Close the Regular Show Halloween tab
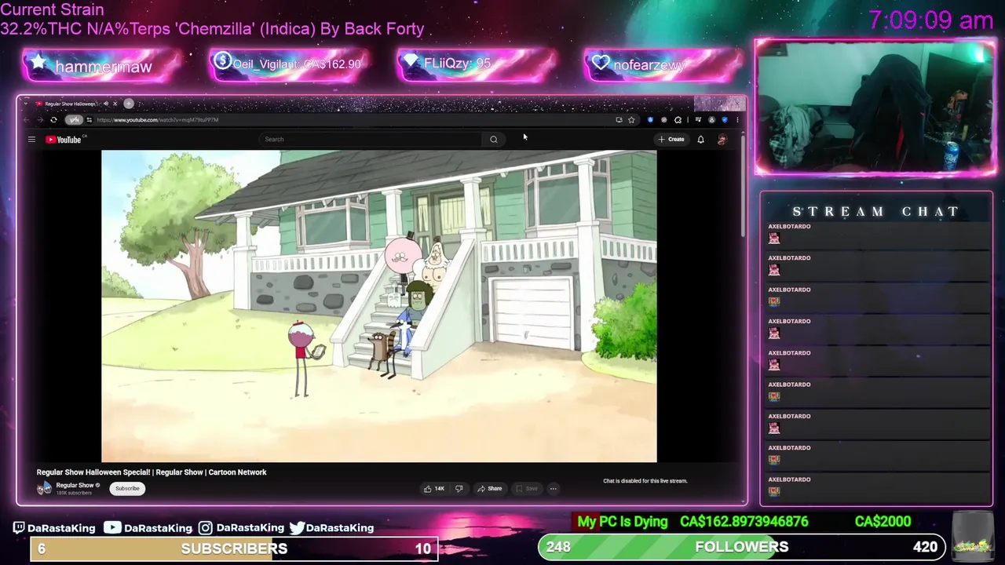This screenshot has height=565, width=1005. [115, 104]
